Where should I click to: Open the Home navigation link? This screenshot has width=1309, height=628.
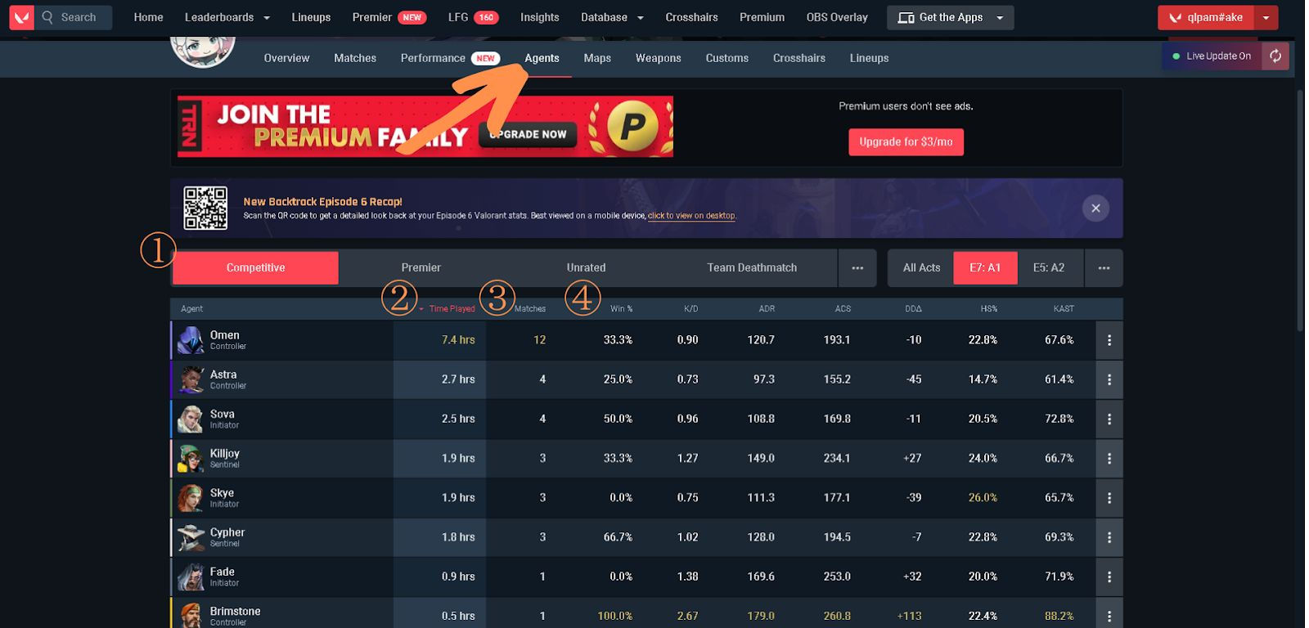(x=148, y=17)
